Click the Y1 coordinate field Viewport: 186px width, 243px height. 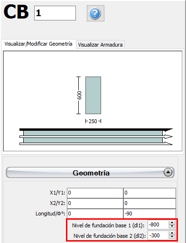tap(149, 193)
